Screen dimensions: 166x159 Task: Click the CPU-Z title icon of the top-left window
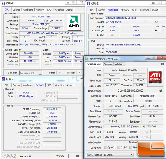pos(3,3)
